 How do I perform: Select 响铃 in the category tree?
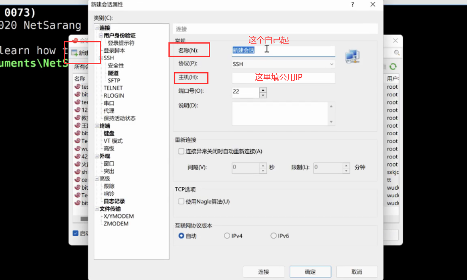(109, 194)
